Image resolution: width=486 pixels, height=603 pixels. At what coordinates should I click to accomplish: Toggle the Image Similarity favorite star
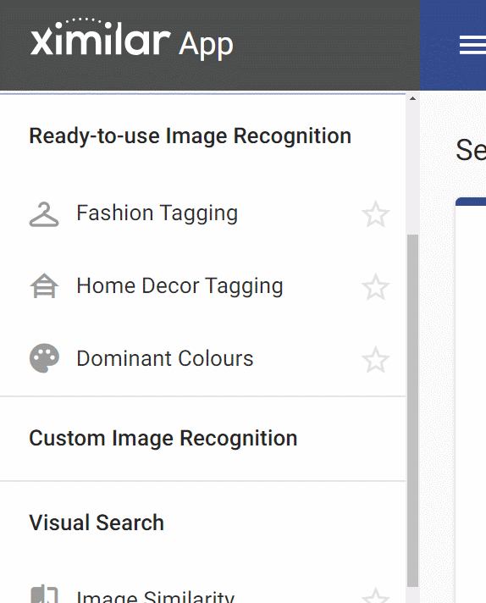(376, 595)
